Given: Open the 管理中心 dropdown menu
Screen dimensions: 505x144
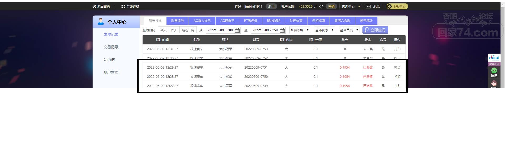Looking at the screenshot, I should click(351, 7).
